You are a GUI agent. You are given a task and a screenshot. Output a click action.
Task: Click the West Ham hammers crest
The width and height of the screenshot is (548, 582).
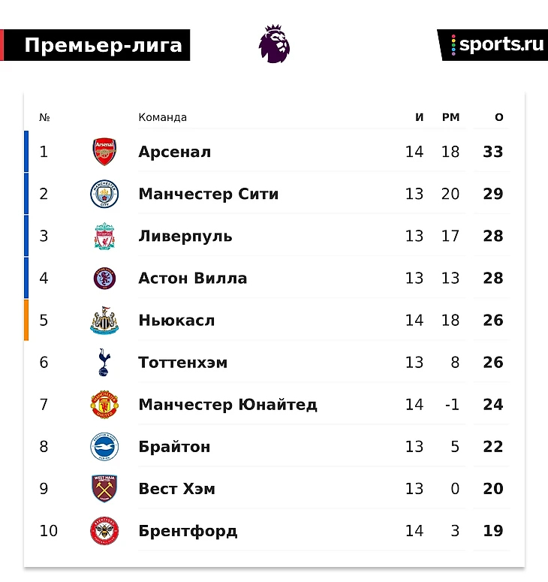104,488
